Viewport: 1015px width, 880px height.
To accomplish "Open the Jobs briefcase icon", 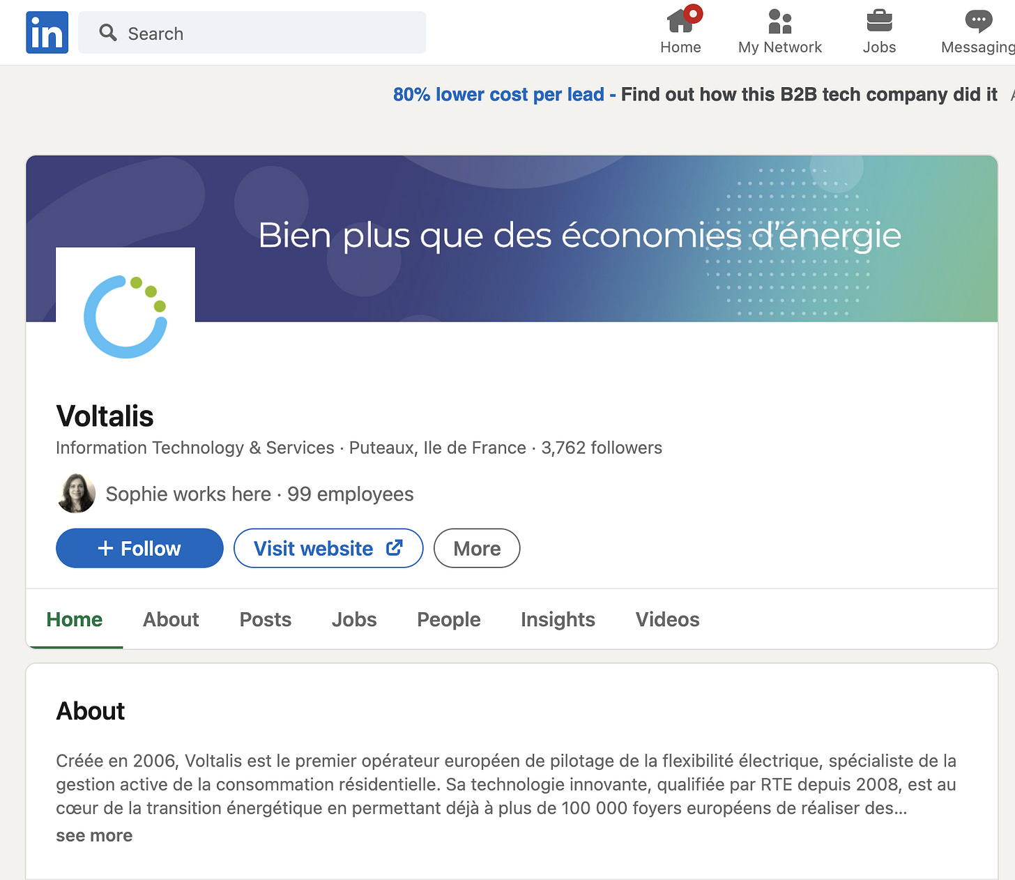I will point(879,21).
